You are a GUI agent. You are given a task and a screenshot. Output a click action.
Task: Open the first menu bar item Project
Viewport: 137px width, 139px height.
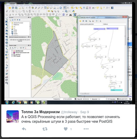point(7,5)
